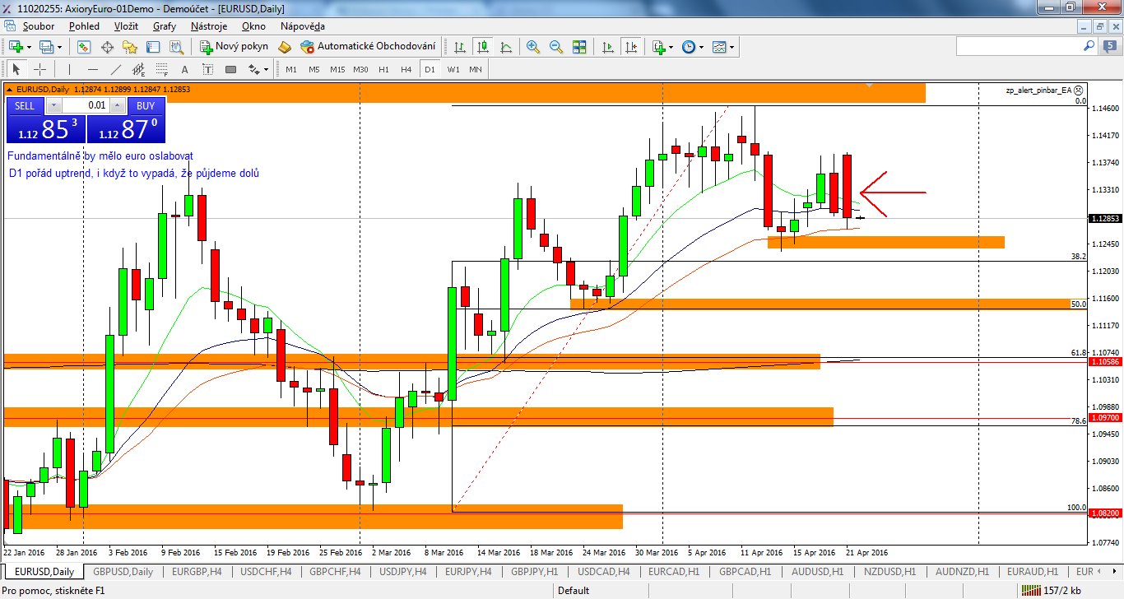
Task: Select the trendline drawing tool
Action: point(116,69)
